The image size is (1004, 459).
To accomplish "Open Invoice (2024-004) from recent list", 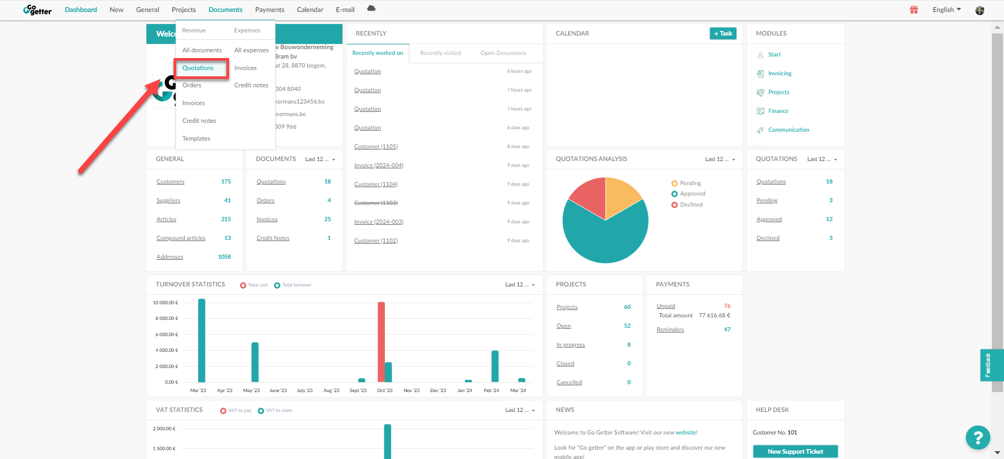I will point(379,165).
